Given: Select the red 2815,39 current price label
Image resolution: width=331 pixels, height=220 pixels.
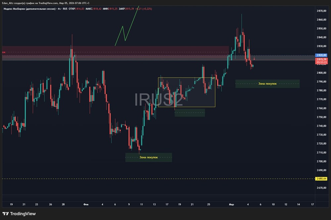Looking at the screenshot, I should tap(321, 60).
